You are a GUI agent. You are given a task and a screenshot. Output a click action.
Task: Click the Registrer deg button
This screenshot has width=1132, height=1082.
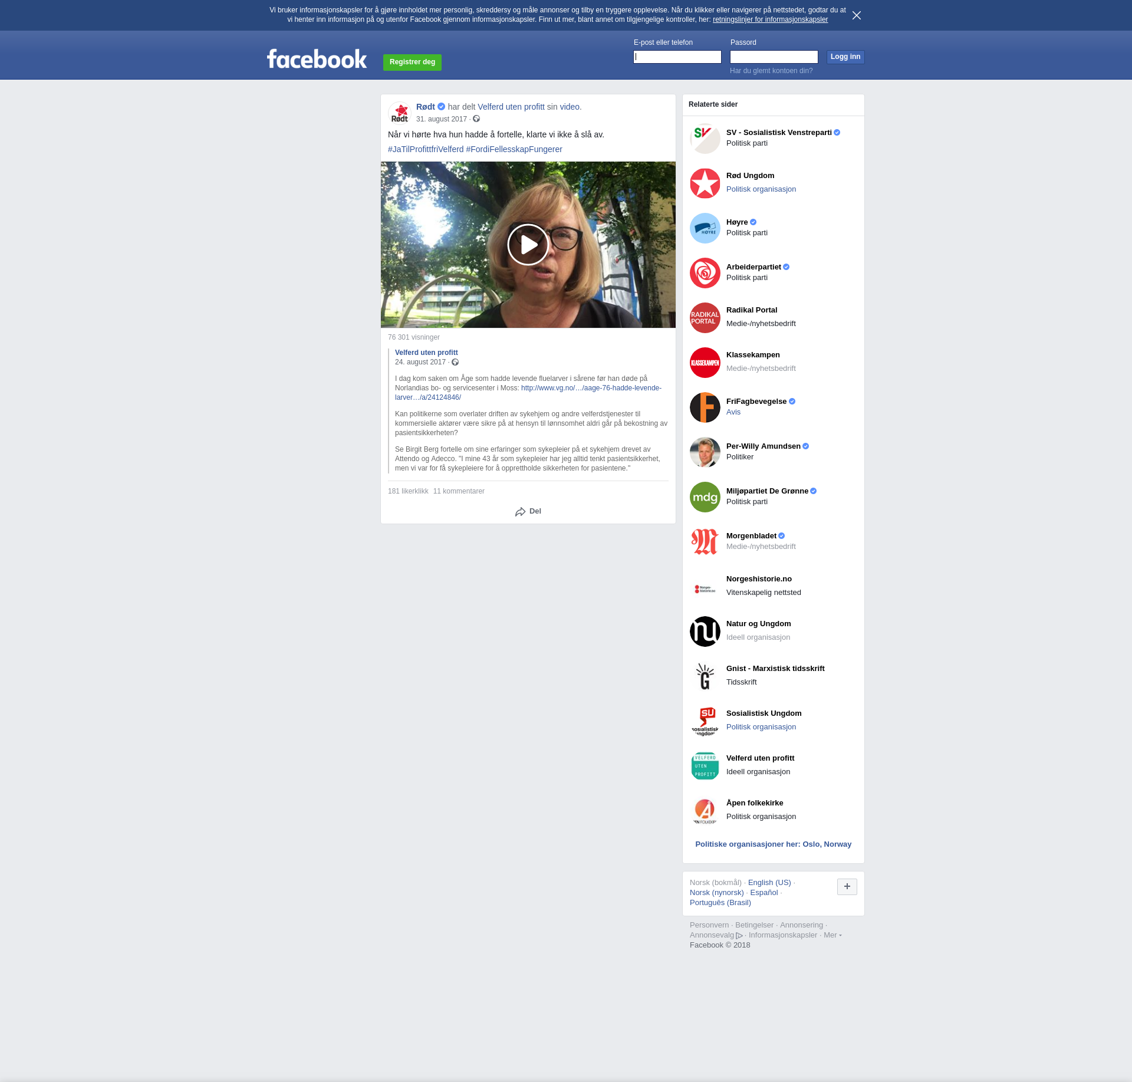coord(412,62)
